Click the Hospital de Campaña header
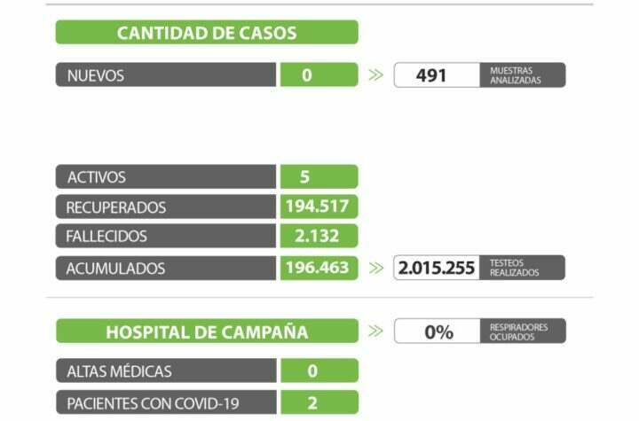The width and height of the screenshot is (639, 421). [x=207, y=331]
